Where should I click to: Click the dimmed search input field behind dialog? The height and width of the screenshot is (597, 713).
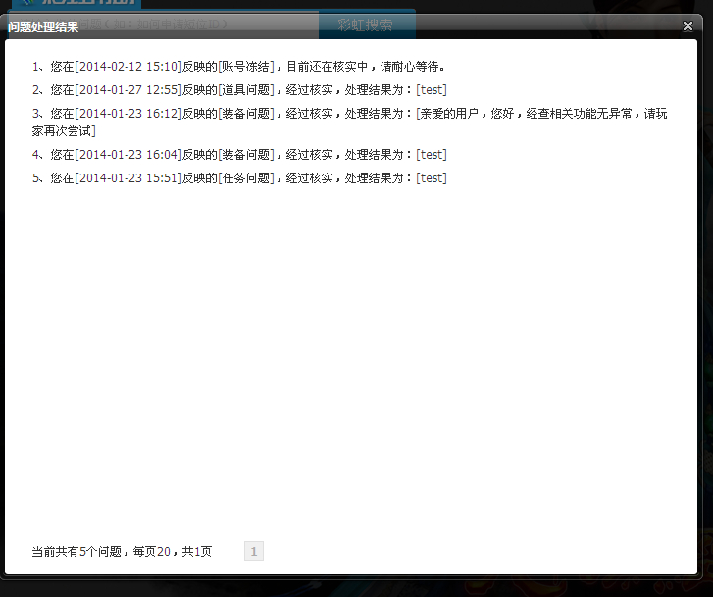(164, 25)
